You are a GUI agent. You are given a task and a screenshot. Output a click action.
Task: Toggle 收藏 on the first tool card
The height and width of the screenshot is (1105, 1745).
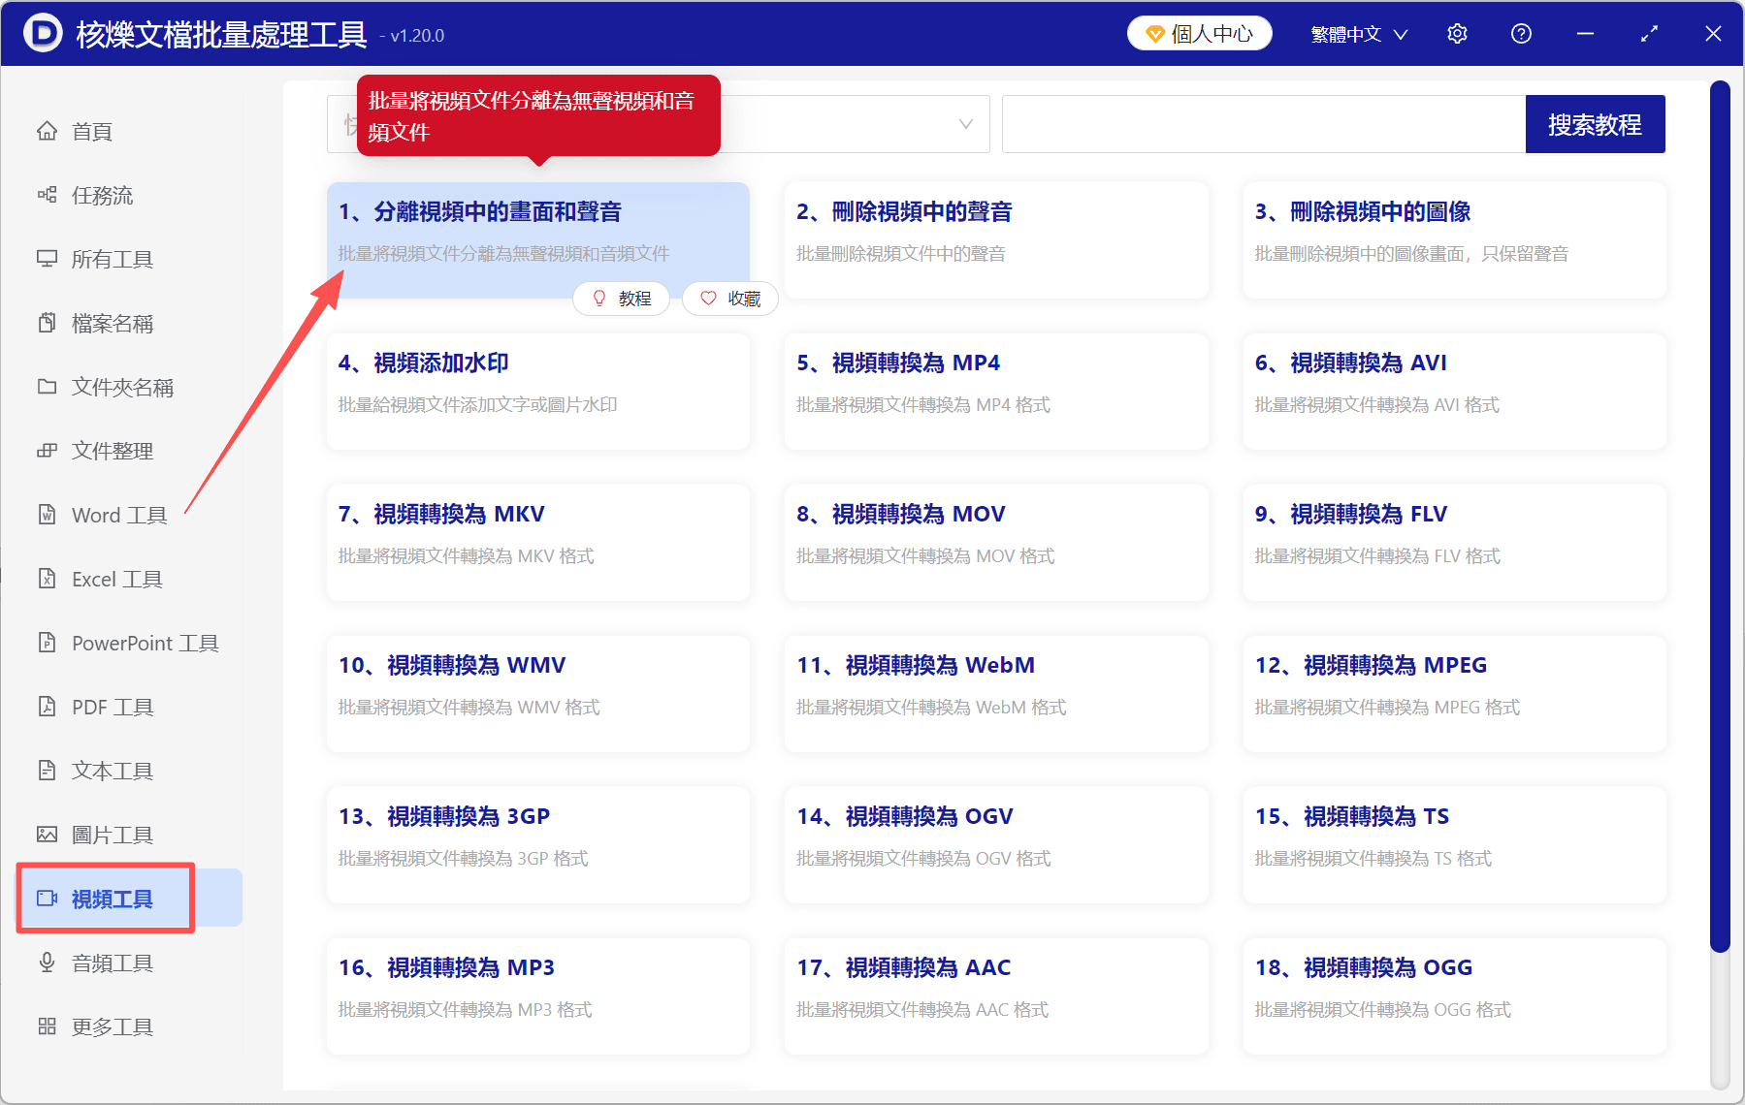click(729, 299)
